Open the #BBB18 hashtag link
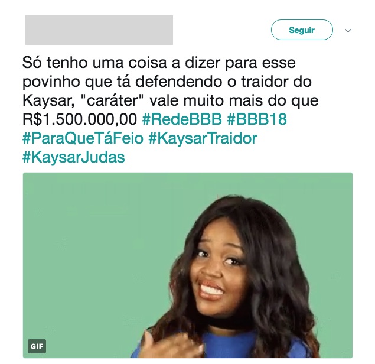The image size is (375, 364). 257,119
